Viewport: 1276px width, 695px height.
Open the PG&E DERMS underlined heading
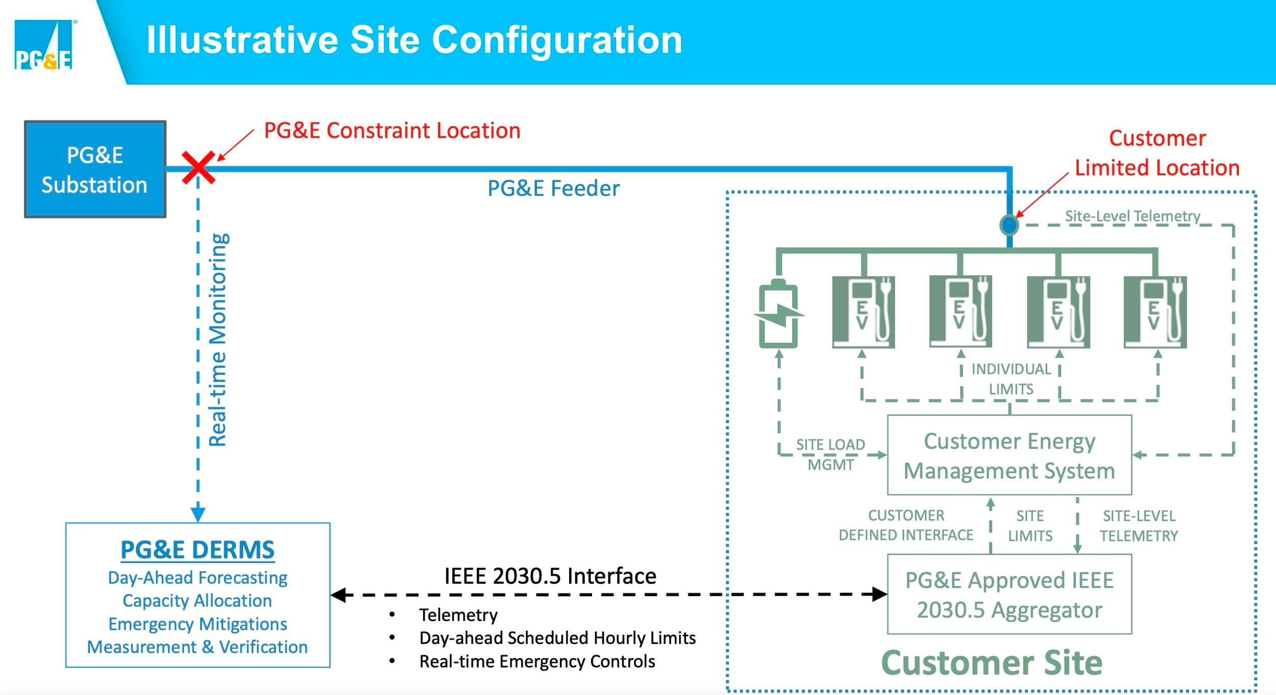(x=198, y=550)
